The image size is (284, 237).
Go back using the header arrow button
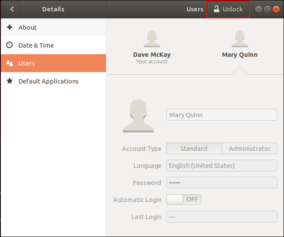click(x=12, y=9)
